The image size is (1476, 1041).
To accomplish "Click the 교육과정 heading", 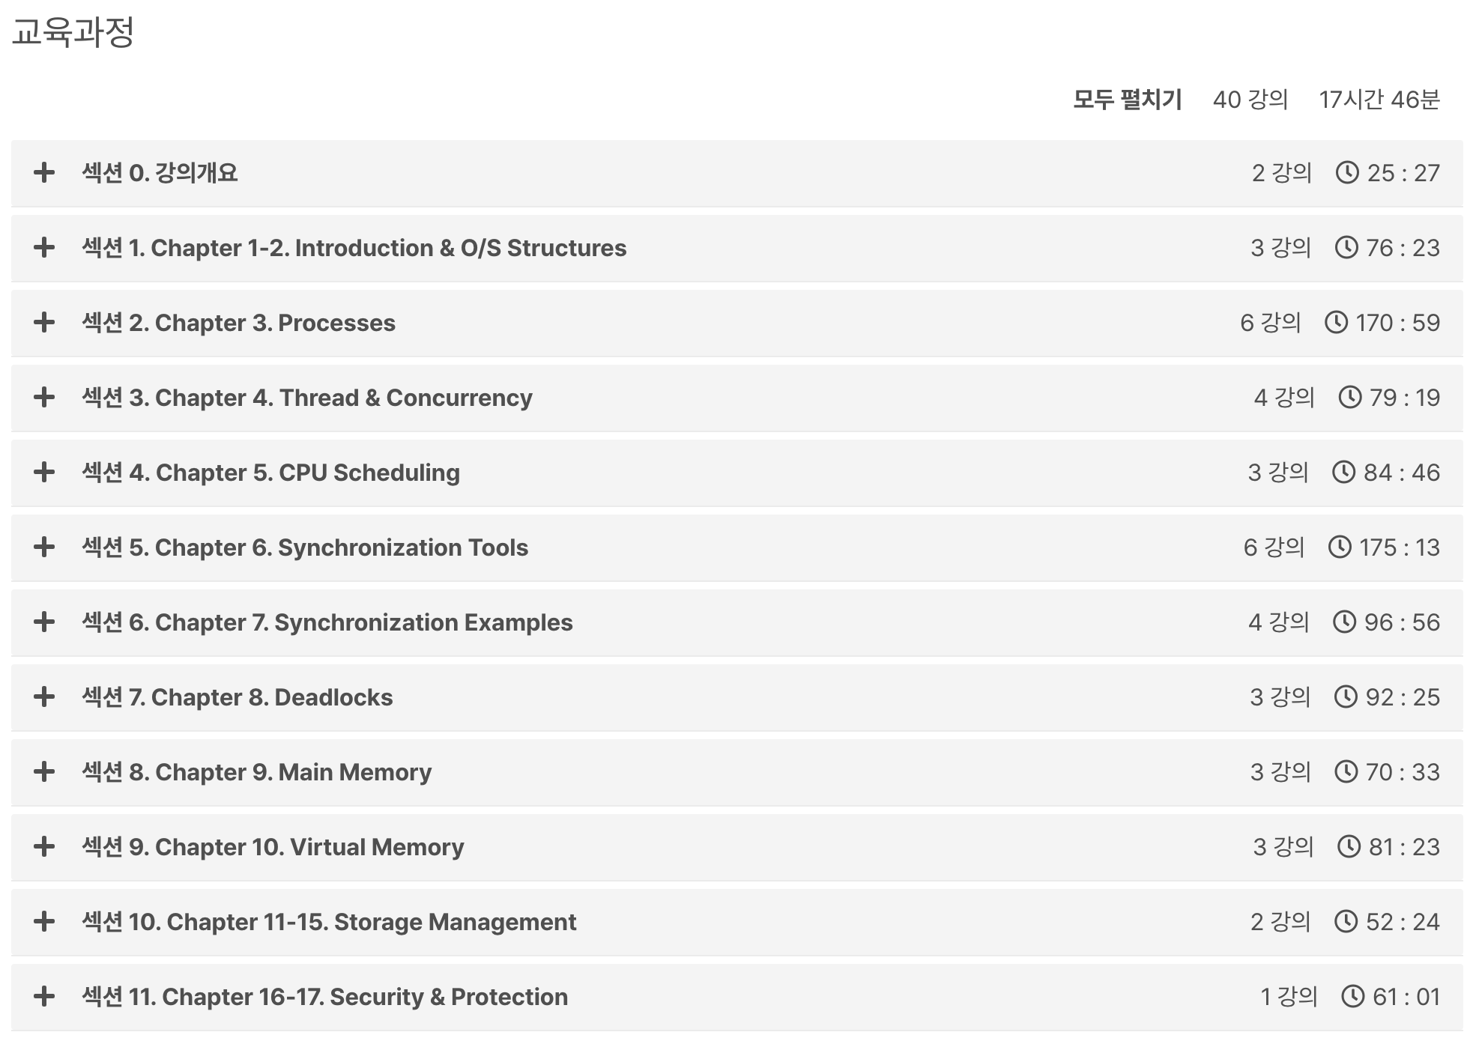I will point(73,32).
